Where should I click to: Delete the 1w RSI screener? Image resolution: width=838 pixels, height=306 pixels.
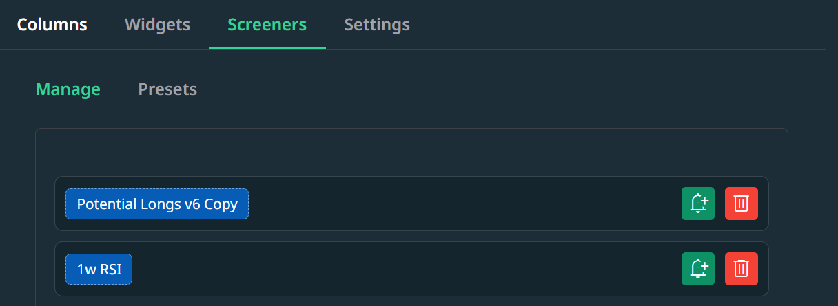point(742,269)
